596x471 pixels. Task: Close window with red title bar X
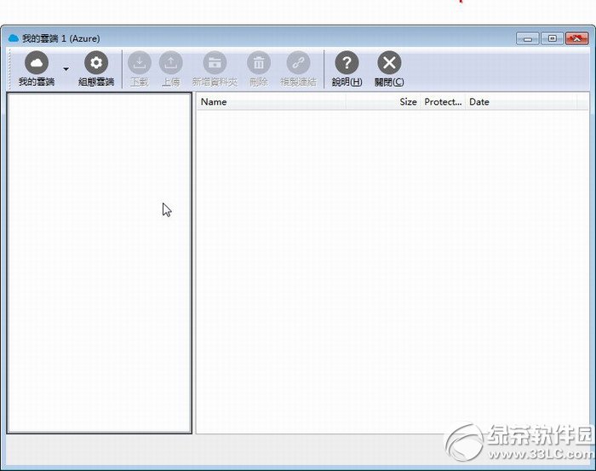click(x=577, y=38)
